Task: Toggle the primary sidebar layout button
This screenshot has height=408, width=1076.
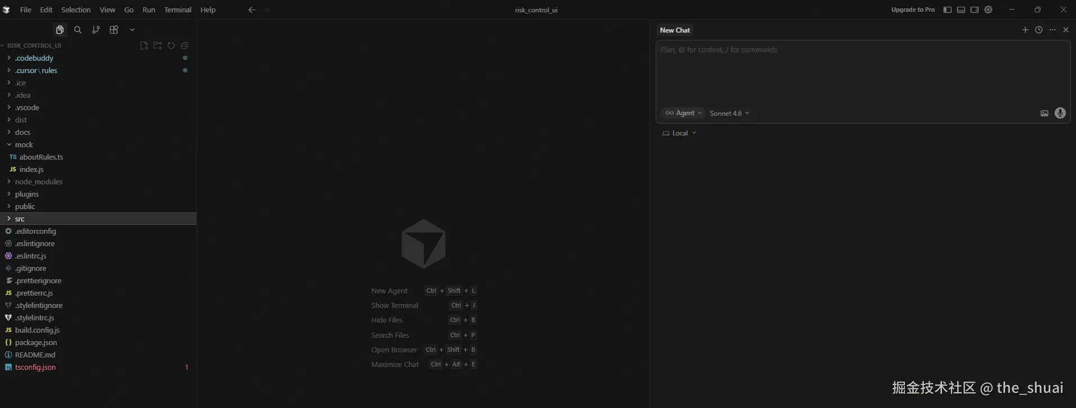Action: pyautogui.click(x=947, y=10)
